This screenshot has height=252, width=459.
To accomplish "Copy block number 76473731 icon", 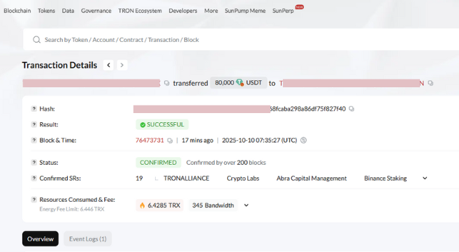I will pos(170,140).
